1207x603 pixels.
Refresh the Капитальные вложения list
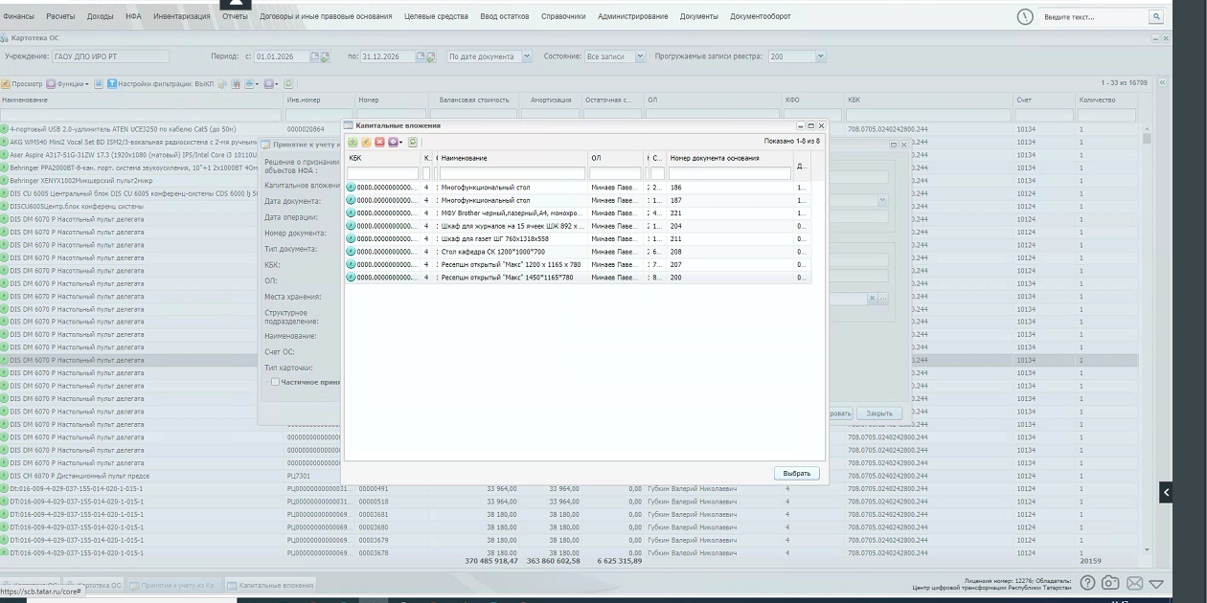click(413, 142)
